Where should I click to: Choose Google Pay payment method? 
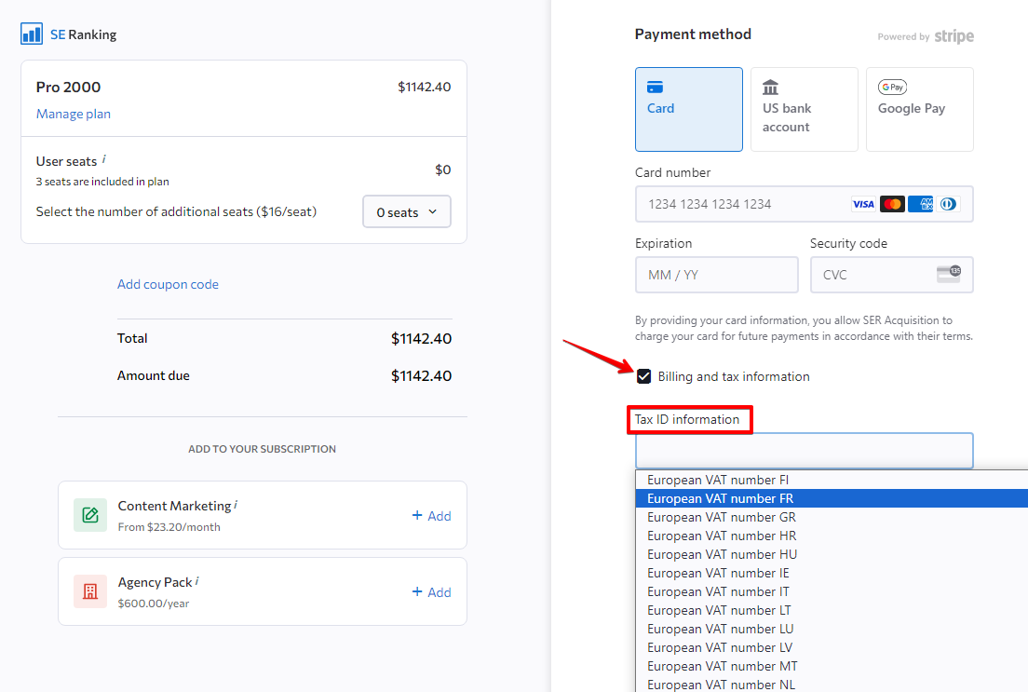pyautogui.click(x=919, y=109)
